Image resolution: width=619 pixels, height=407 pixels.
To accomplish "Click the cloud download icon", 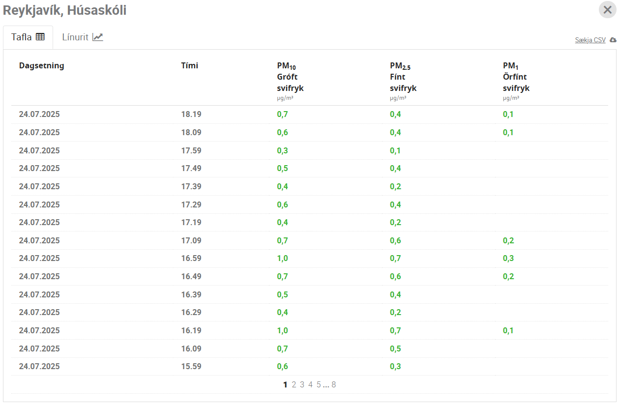I will [613, 40].
